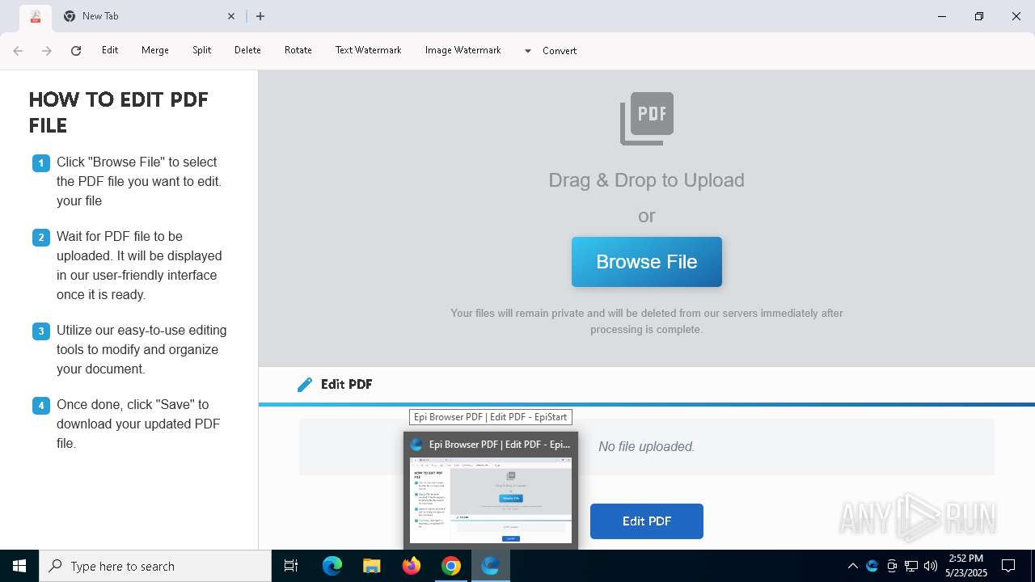Viewport: 1035px width, 582px height.
Task: Click the Drag & Drop to Upload text
Action: (647, 180)
